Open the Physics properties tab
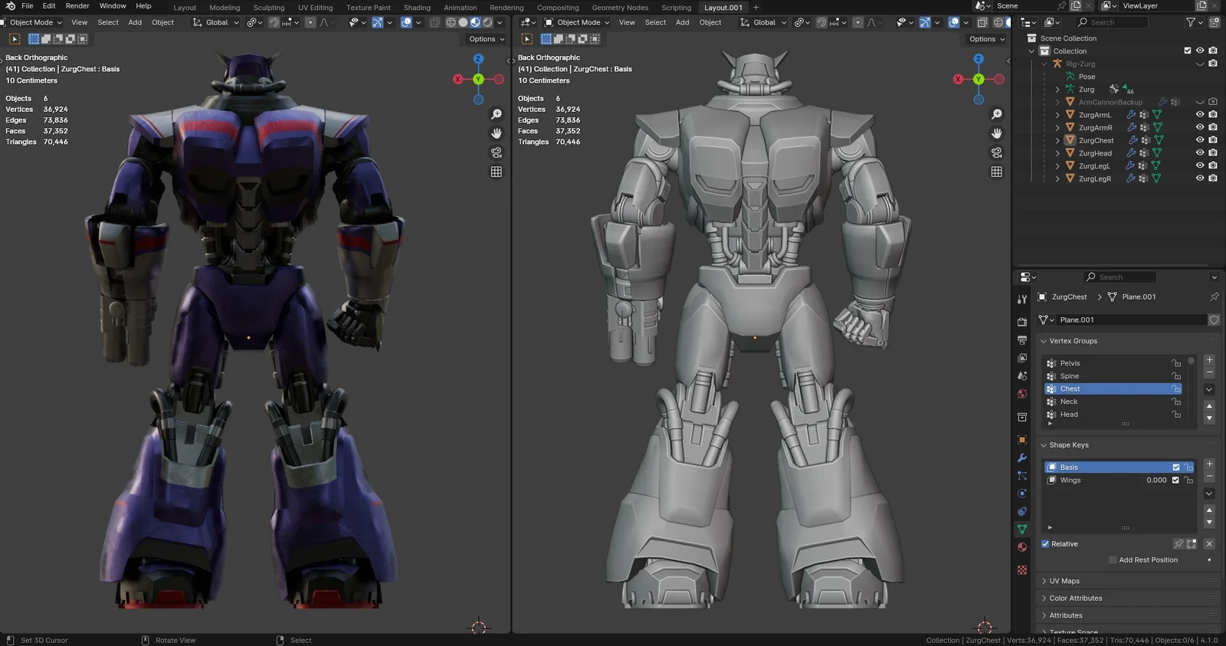The width and height of the screenshot is (1226, 646). point(1022,494)
